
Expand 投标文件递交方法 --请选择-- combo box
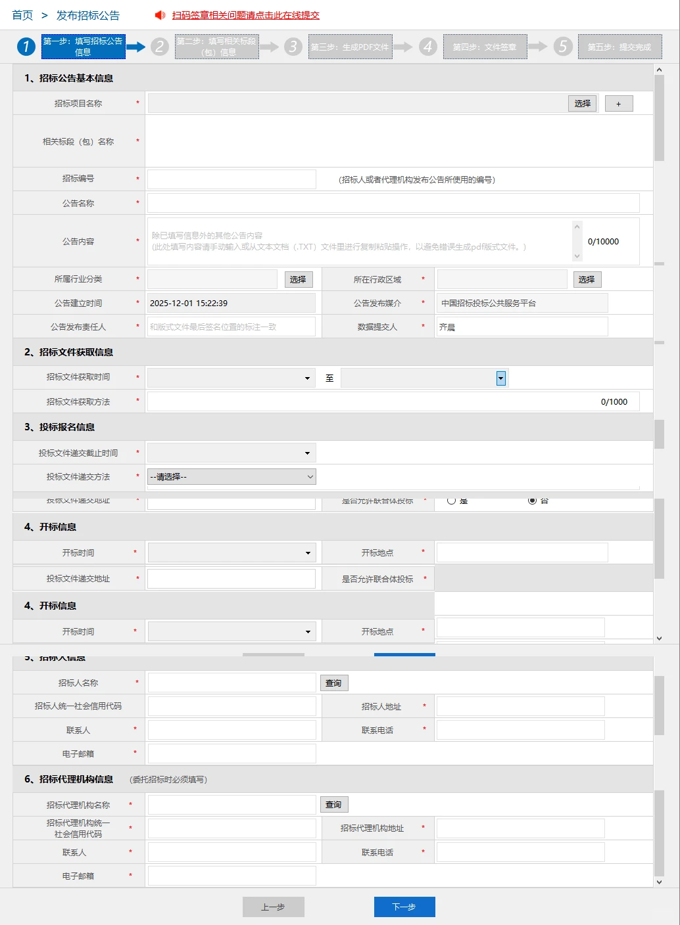[x=231, y=477]
